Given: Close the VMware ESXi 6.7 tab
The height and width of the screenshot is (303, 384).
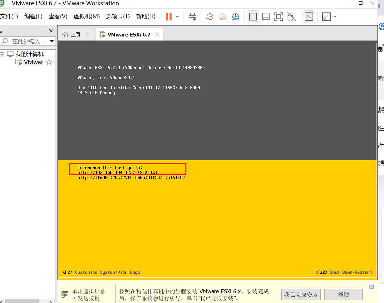Looking at the screenshot, I should [x=157, y=35].
